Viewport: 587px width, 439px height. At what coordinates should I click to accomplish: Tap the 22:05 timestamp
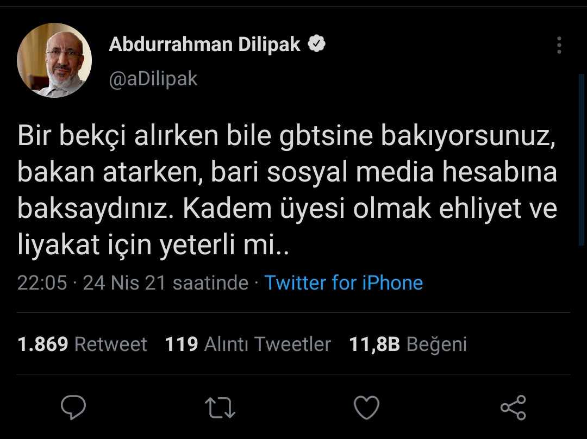(x=42, y=283)
